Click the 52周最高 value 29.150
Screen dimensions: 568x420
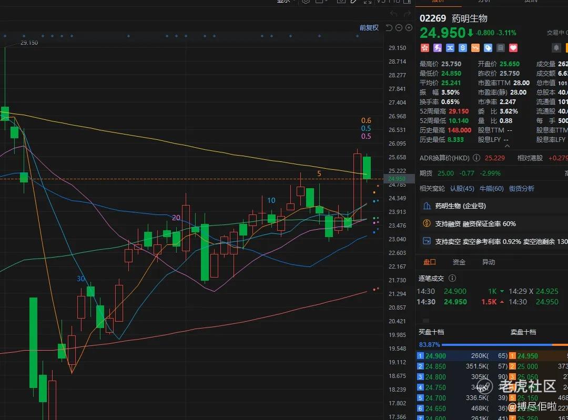pyautogui.click(x=459, y=111)
